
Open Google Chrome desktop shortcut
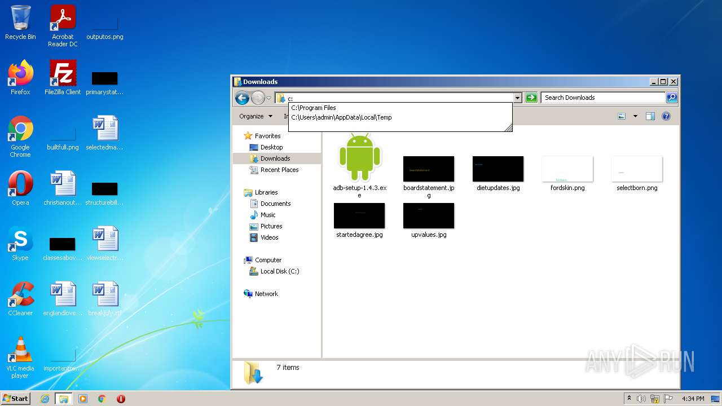click(x=20, y=136)
